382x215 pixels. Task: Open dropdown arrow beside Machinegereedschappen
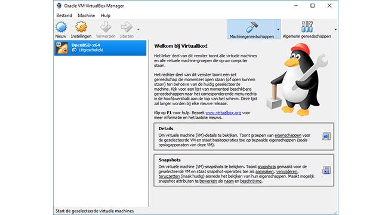[x=278, y=29]
